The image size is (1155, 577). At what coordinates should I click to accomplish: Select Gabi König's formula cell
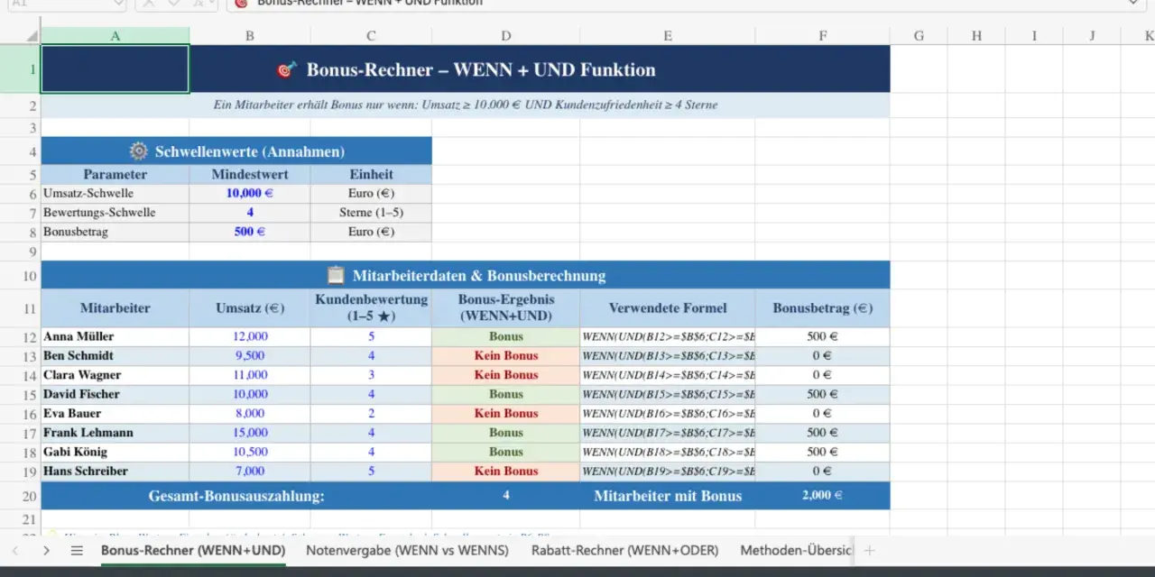668,452
